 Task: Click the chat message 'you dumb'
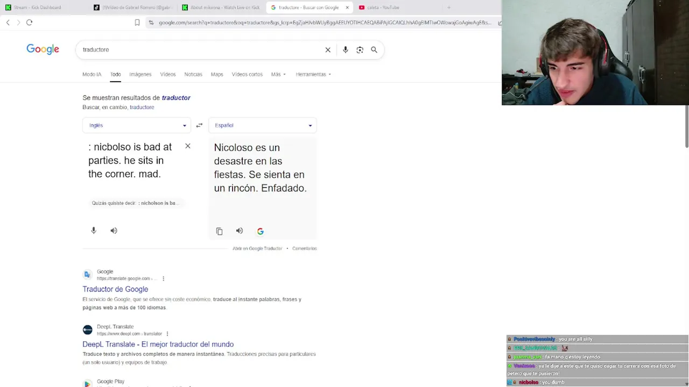point(553,383)
